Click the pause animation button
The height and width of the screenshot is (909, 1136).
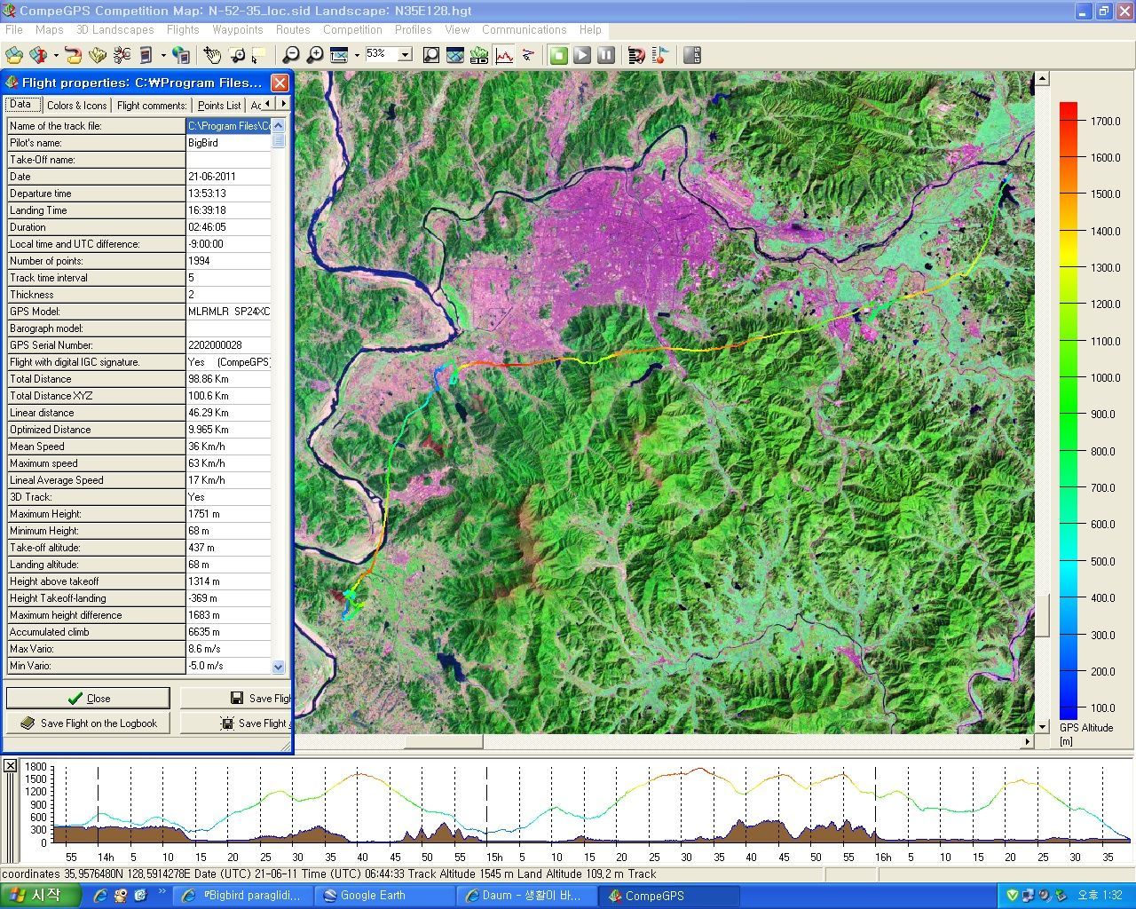[606, 55]
